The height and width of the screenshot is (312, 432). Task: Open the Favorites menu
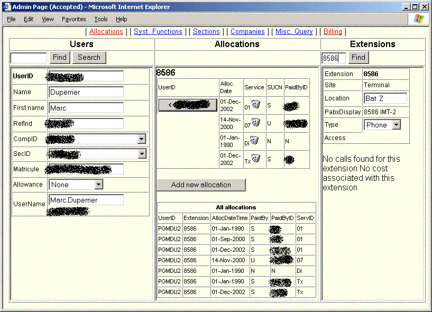(73, 19)
